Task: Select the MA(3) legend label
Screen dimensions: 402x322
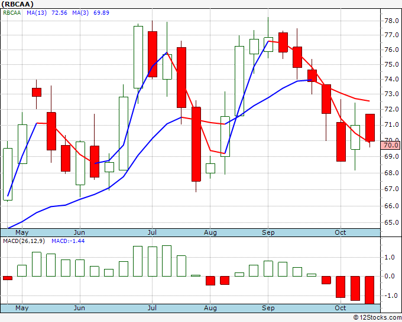Action: point(80,12)
